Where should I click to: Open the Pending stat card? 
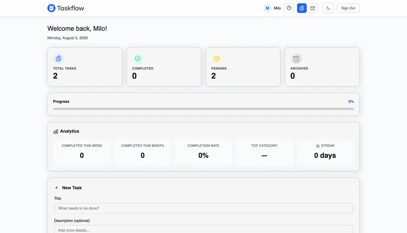pos(243,67)
